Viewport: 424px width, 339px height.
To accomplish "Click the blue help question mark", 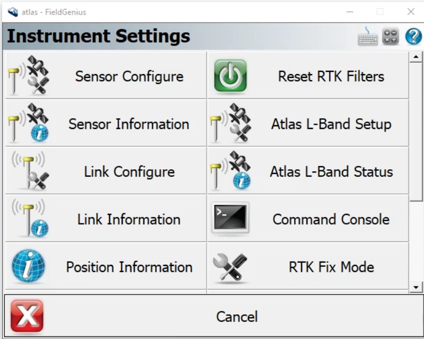I will (413, 37).
